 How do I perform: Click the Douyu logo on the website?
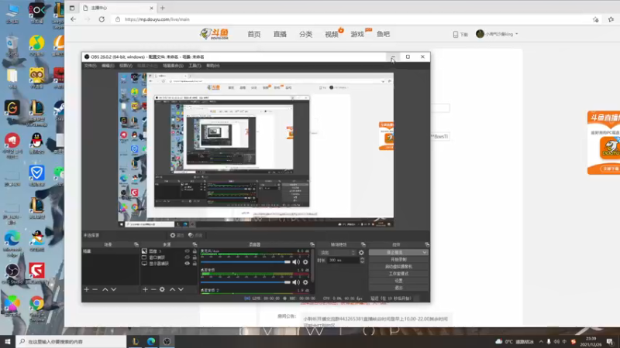(x=215, y=34)
